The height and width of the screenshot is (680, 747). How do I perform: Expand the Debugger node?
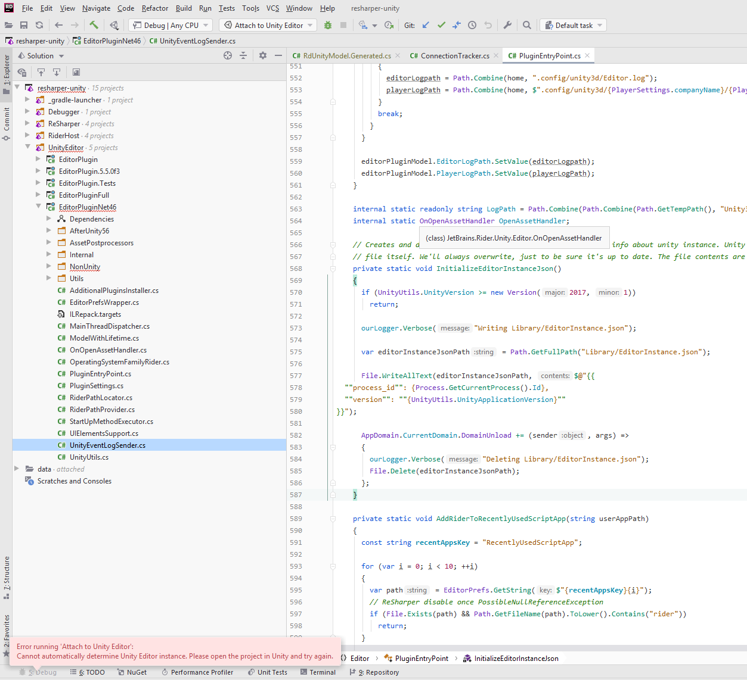(x=27, y=112)
